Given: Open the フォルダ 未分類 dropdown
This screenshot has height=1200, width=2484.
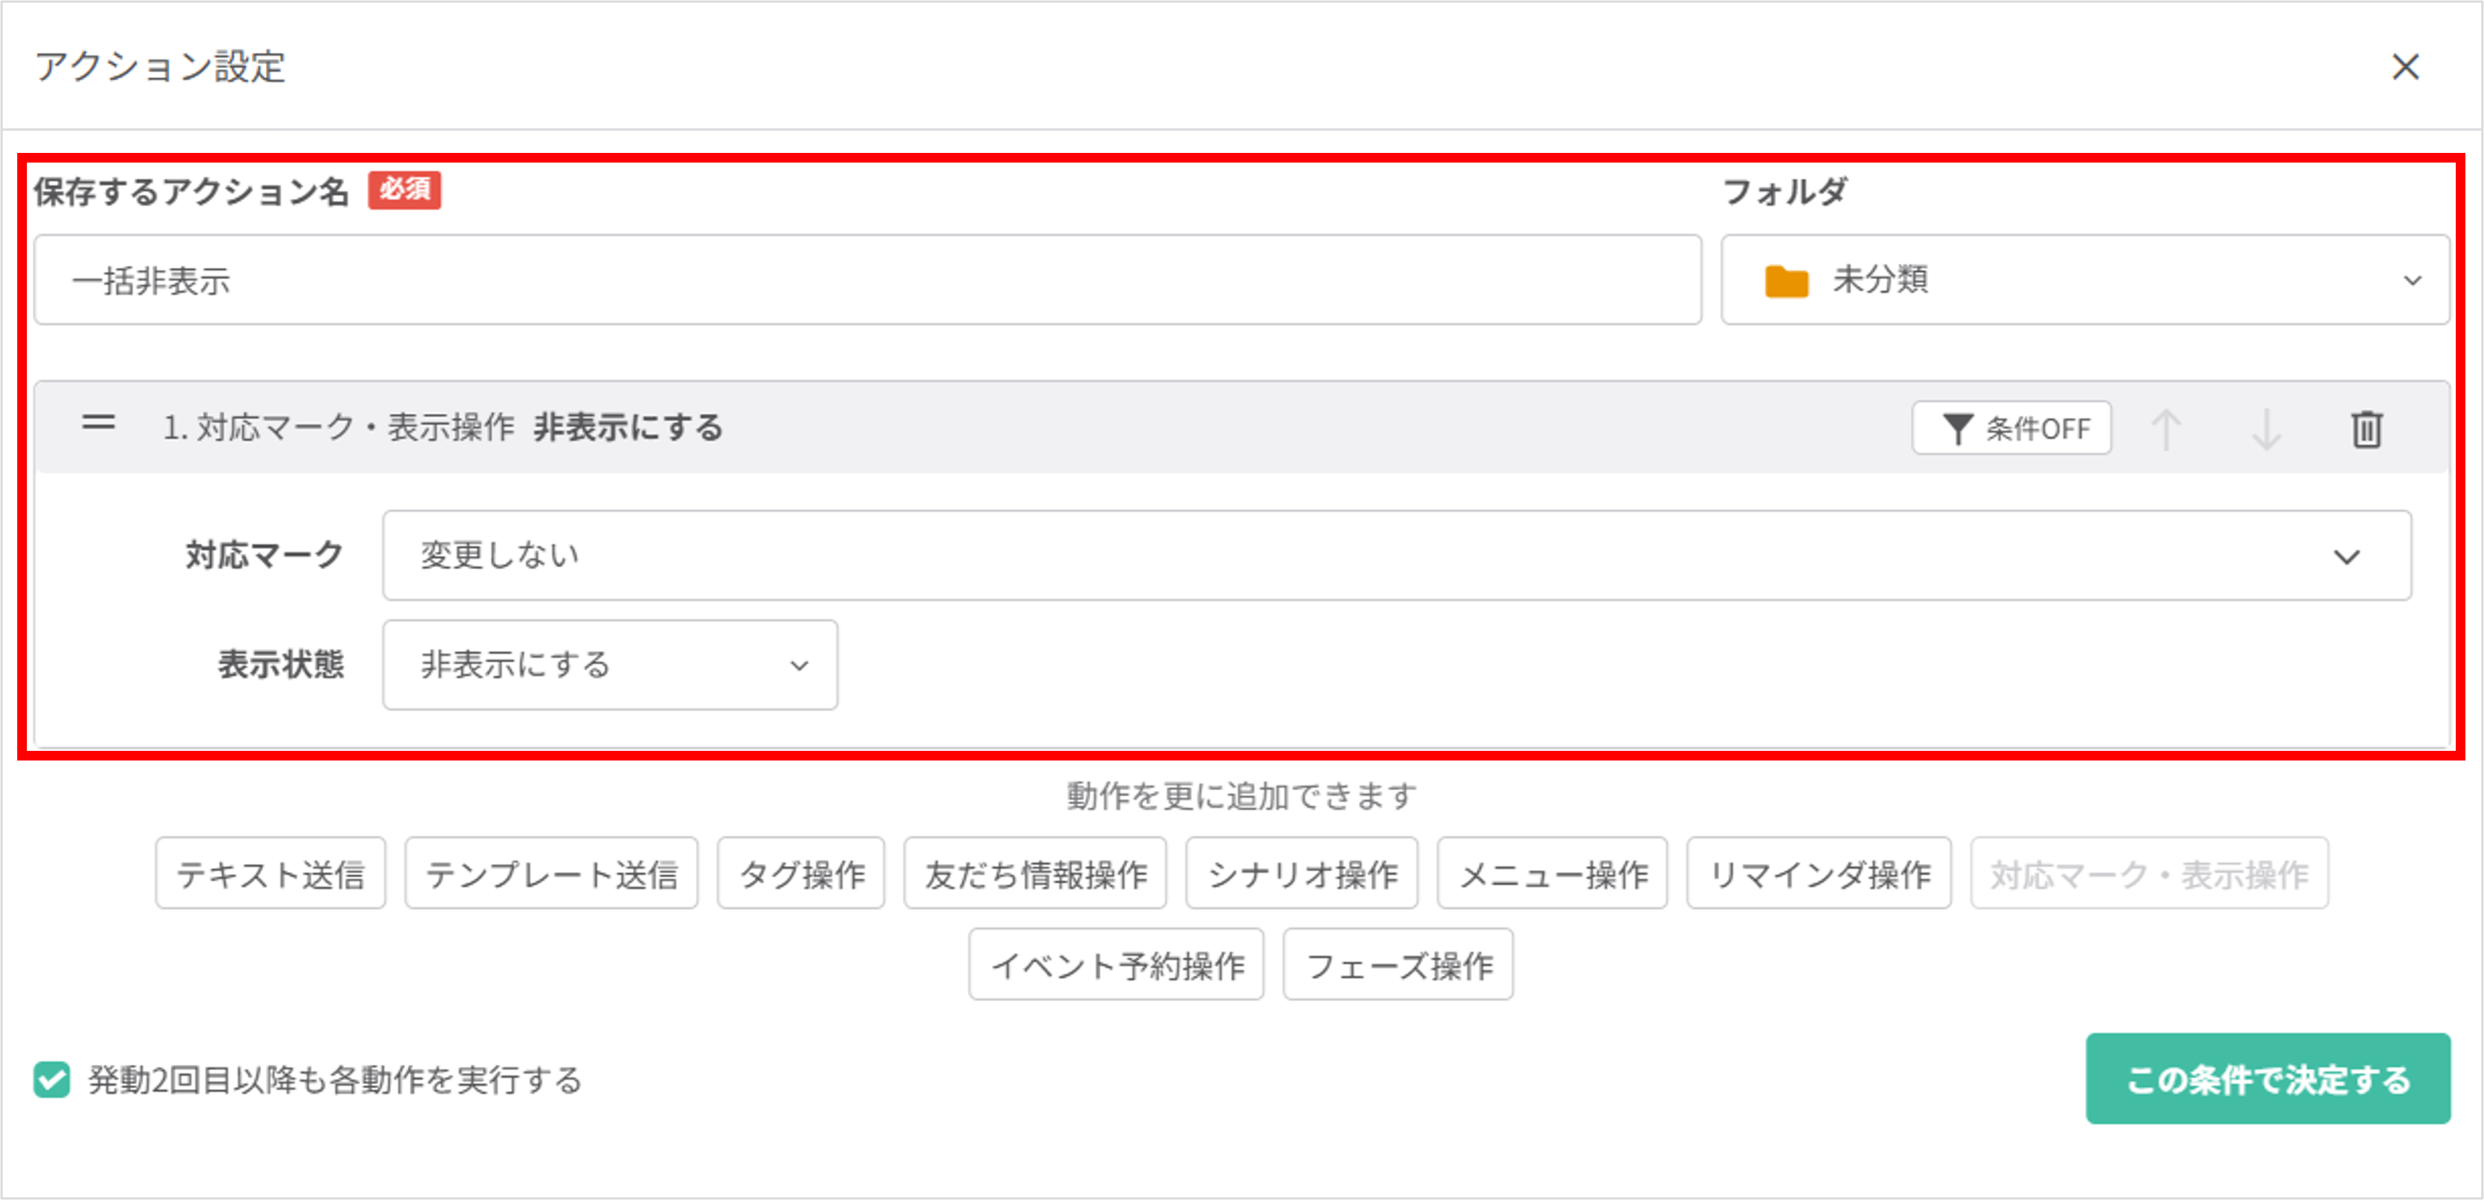Looking at the screenshot, I should click(2084, 280).
